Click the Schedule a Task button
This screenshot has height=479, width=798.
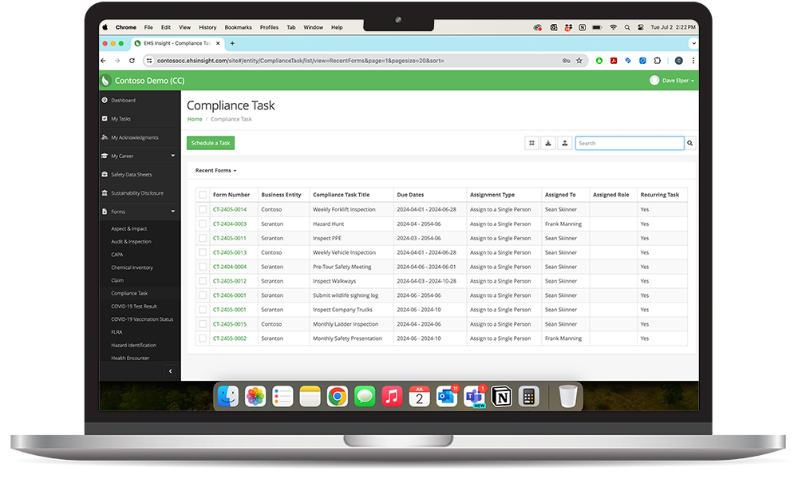210,142
